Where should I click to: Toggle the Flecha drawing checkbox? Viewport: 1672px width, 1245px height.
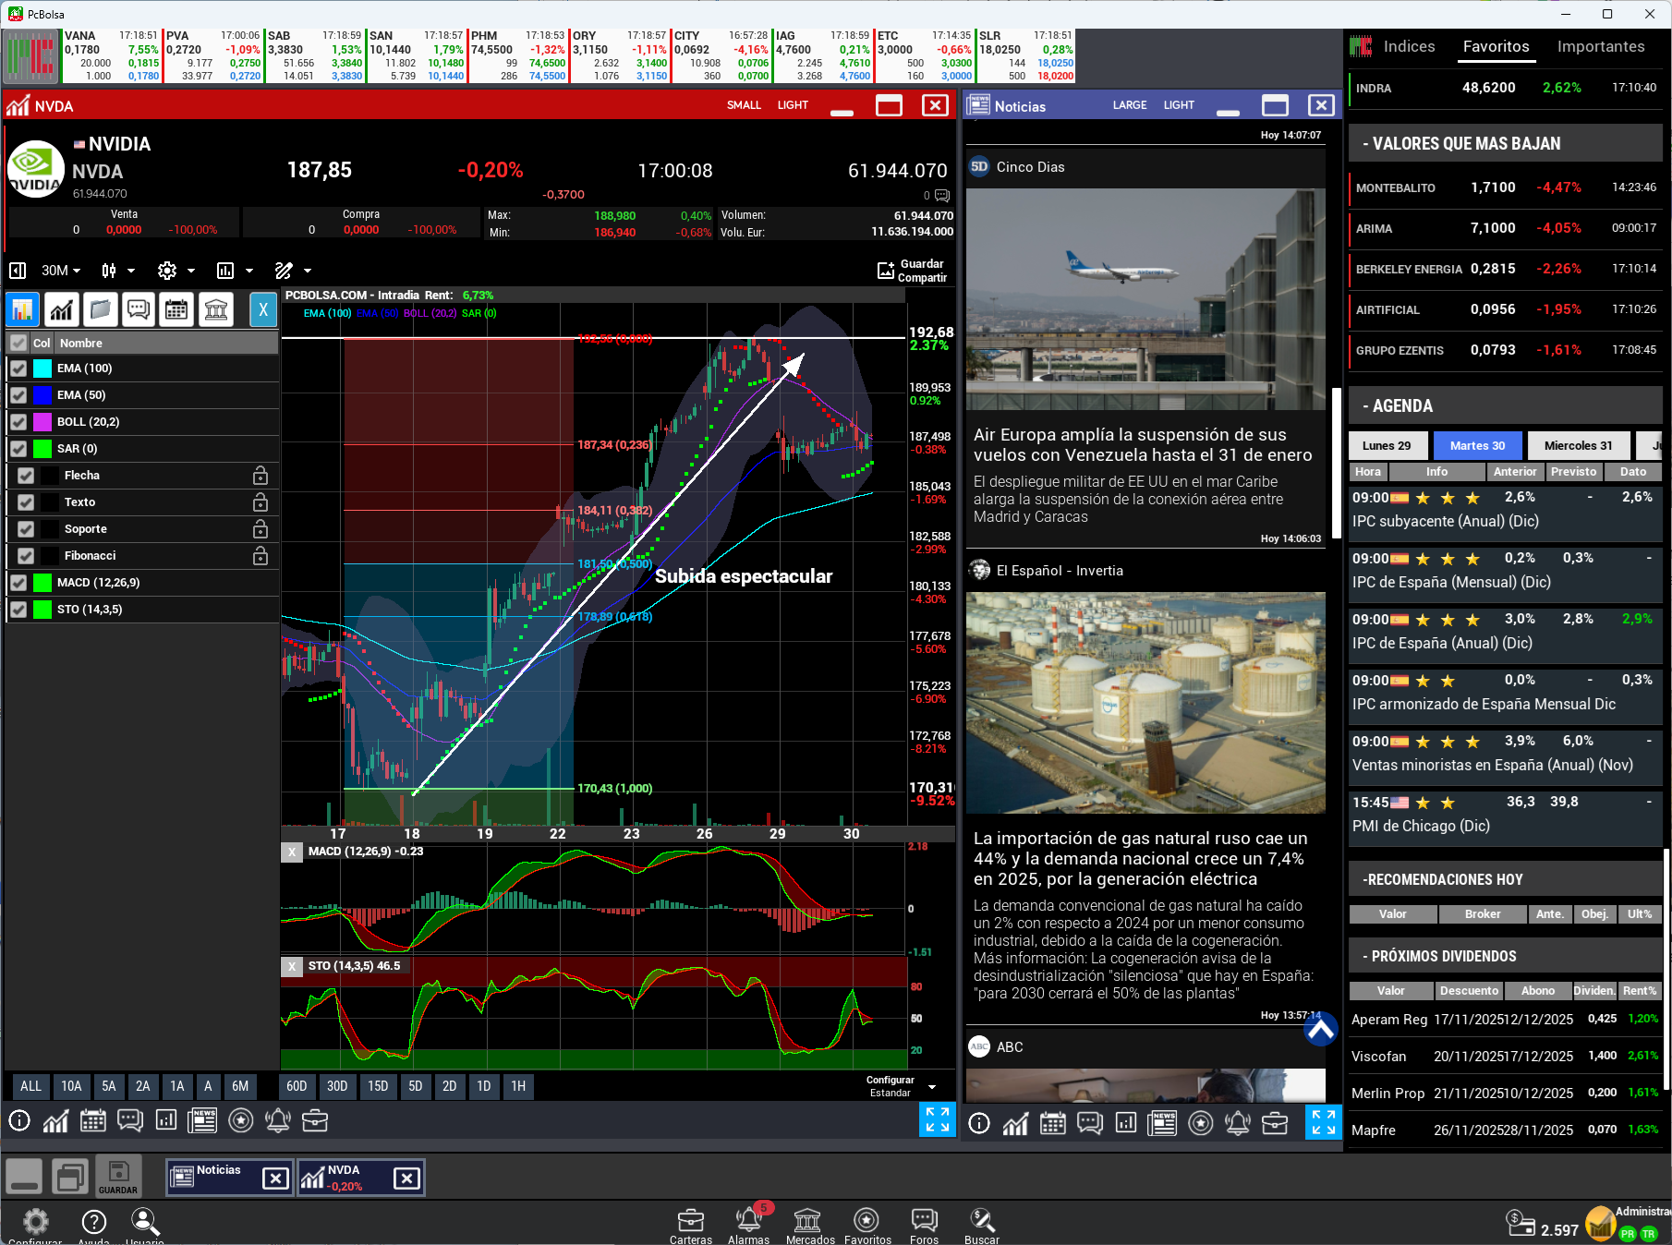click(26, 476)
